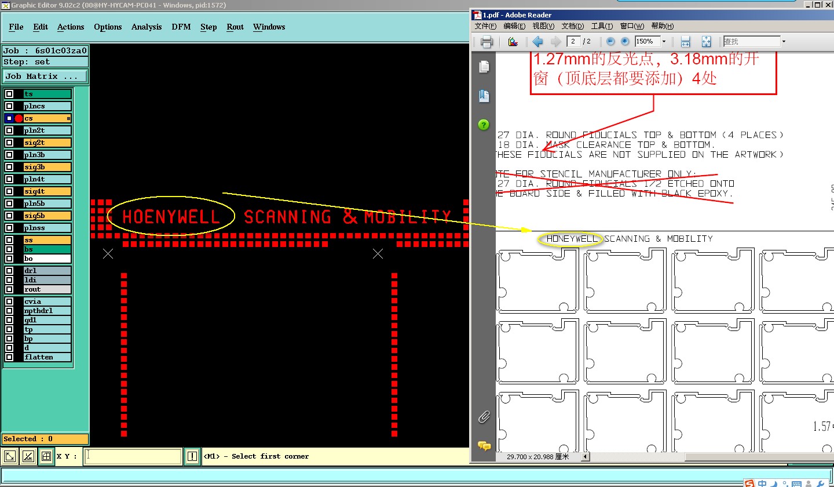Select the ldi layer name
This screenshot has width=834, height=487.
click(x=47, y=280)
